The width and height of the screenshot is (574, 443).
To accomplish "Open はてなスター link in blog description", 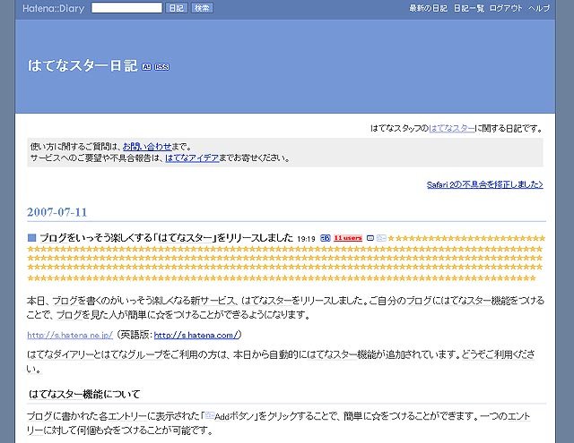I will click(451, 128).
